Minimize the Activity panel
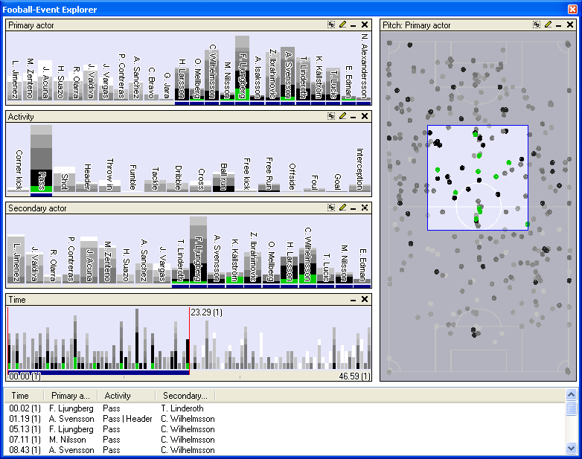This screenshot has height=459, width=582. click(x=354, y=117)
